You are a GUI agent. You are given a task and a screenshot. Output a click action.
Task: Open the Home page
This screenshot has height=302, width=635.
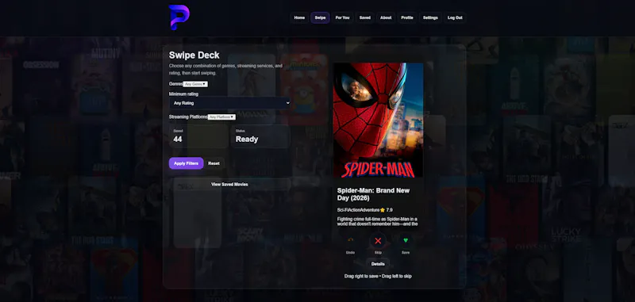(299, 17)
